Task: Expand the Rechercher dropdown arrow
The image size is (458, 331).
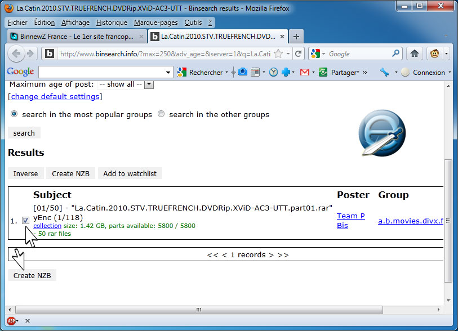Action: click(226, 72)
